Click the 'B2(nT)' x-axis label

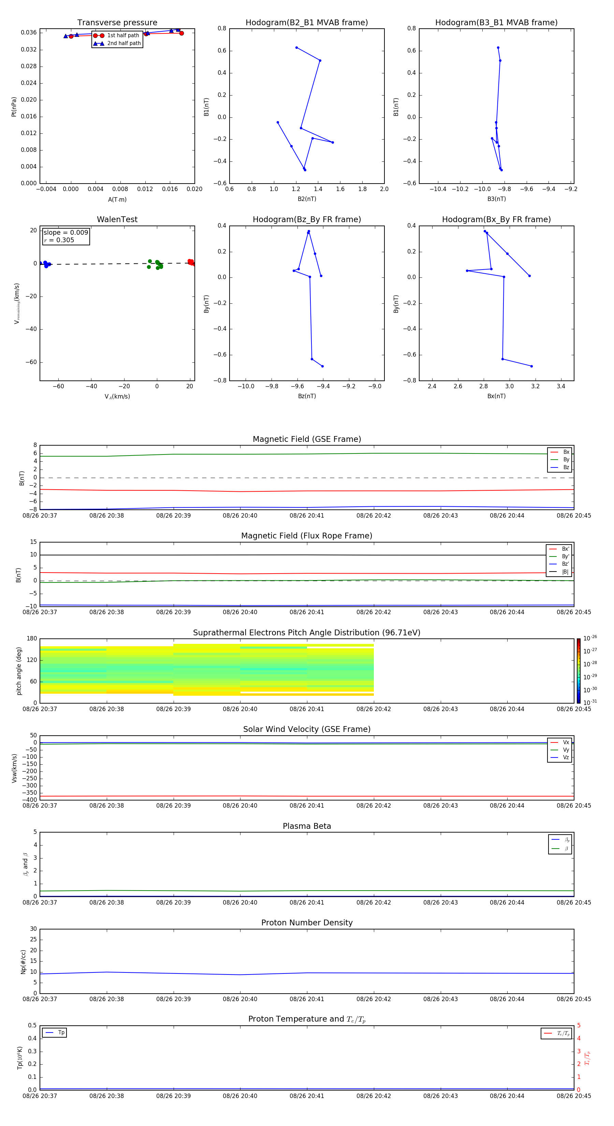tap(307, 199)
